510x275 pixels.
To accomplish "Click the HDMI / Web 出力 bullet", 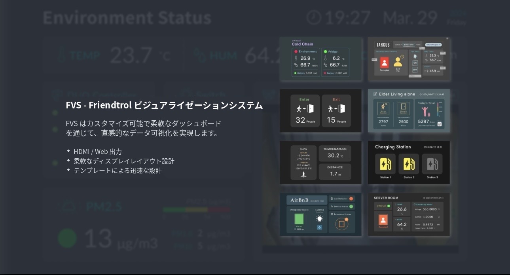I will coord(98,152).
